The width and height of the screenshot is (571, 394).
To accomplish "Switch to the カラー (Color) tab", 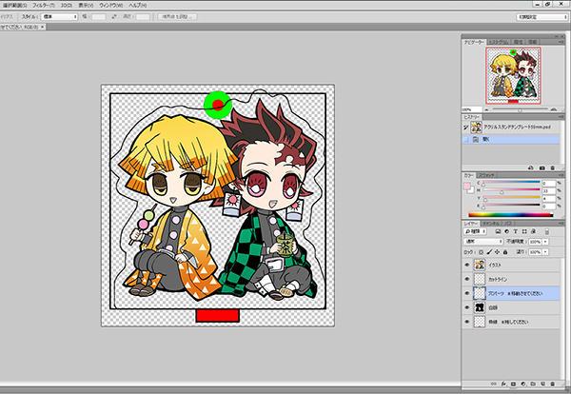I will (x=468, y=175).
